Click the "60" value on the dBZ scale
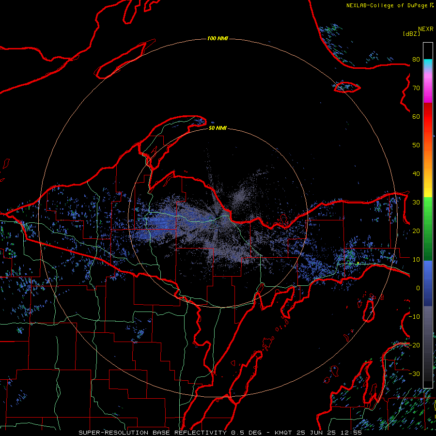The height and width of the screenshot is (436, 436). click(416, 116)
